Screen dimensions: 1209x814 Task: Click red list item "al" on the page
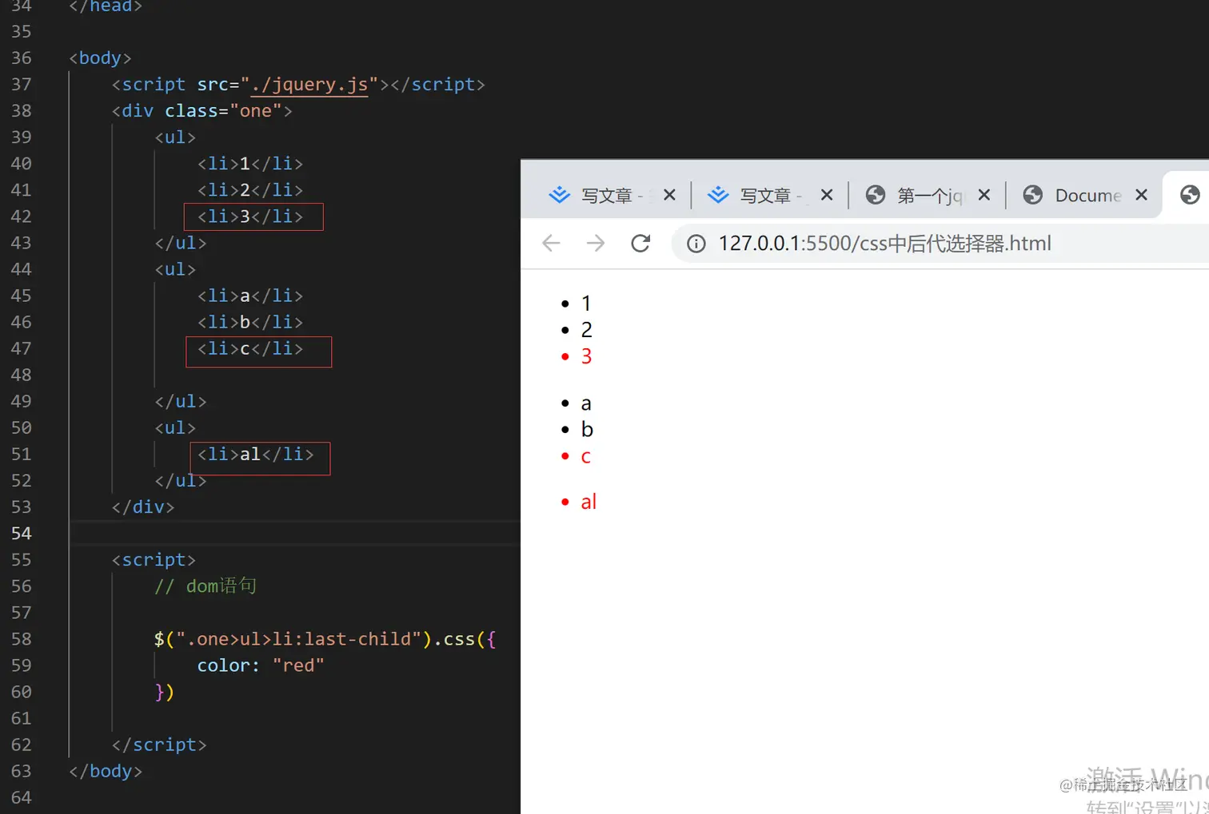pos(589,502)
